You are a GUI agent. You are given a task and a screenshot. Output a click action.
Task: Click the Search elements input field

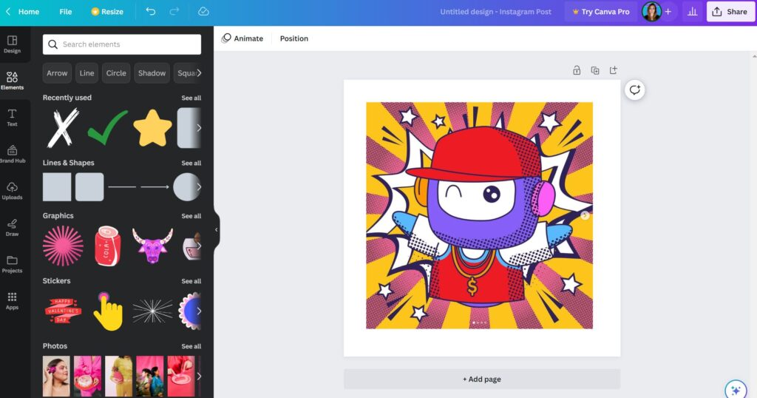pos(122,44)
